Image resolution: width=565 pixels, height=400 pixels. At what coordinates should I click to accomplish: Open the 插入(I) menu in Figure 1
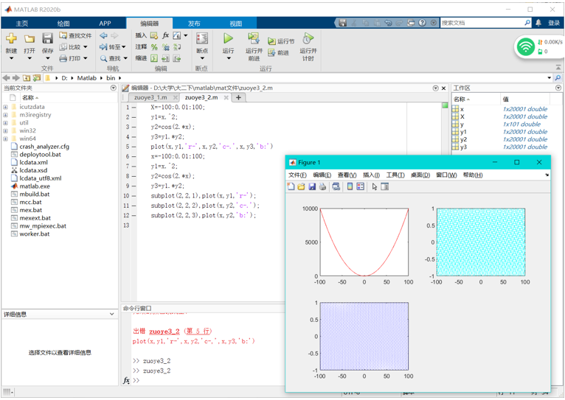pos(371,175)
